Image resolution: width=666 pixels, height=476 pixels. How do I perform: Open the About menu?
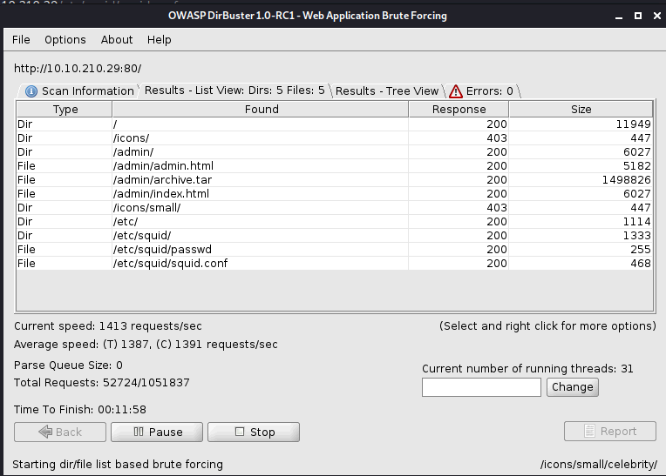click(x=117, y=39)
